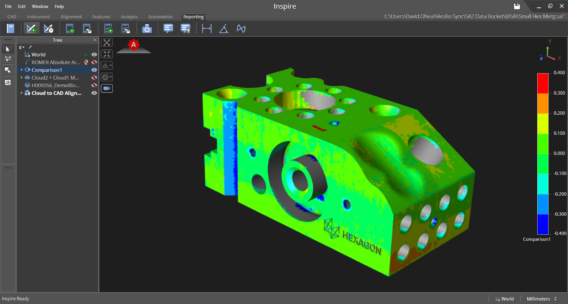Hide Comparison1 using its eye icon
568x304 pixels.
(94, 70)
